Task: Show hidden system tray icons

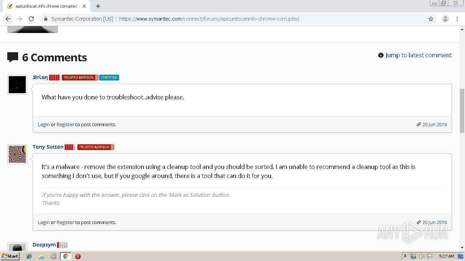Action: click(x=405, y=256)
